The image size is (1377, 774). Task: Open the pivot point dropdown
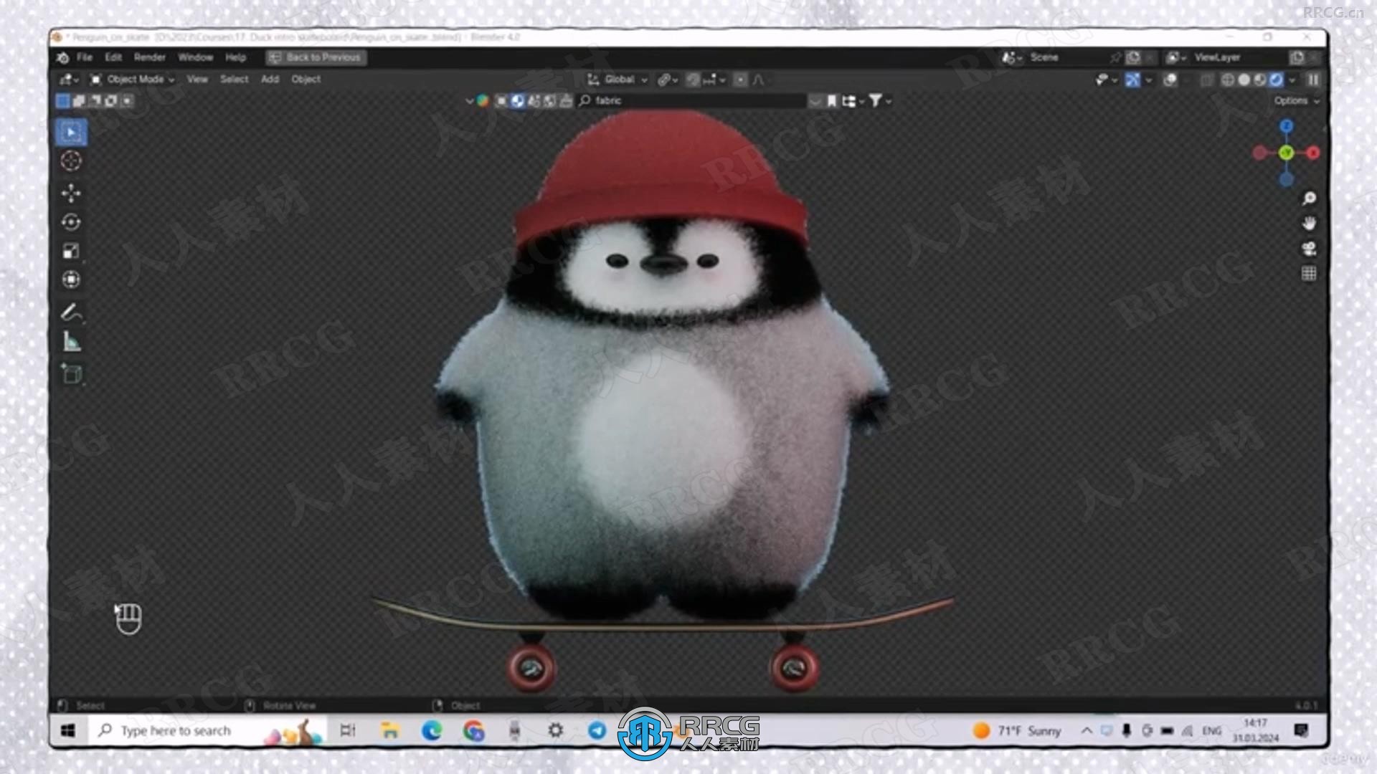(668, 80)
